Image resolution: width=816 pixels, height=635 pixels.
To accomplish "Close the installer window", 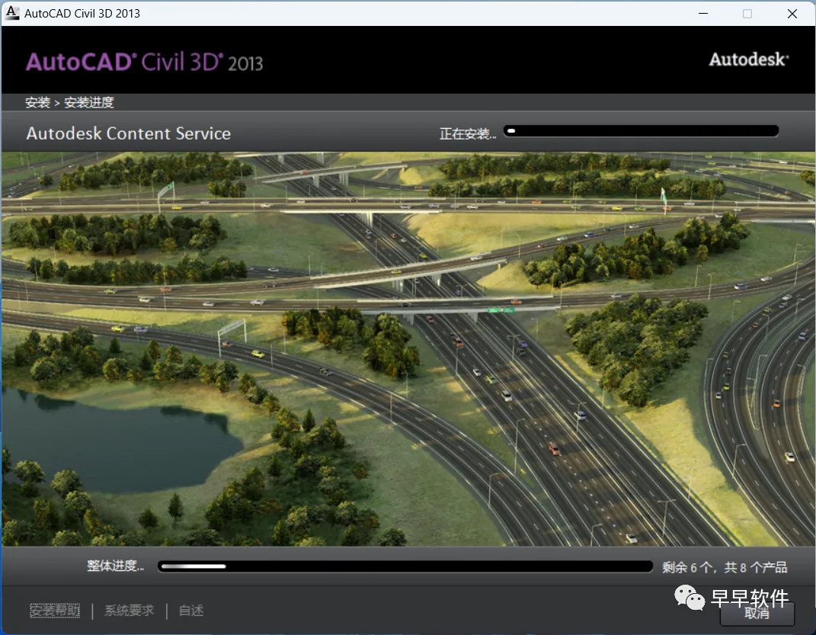I will tap(792, 14).
